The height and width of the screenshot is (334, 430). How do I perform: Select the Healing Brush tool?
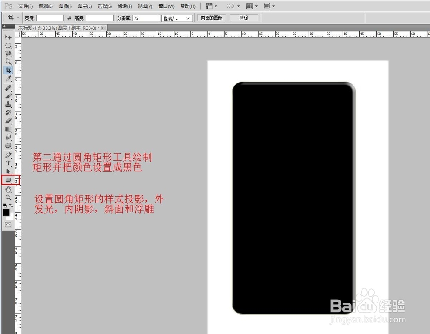(8, 88)
